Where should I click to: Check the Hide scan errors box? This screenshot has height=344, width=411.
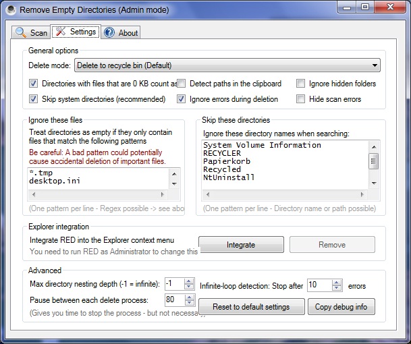300,99
